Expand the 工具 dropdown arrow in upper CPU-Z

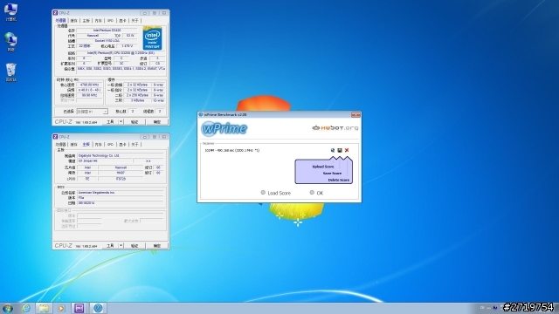[121, 122]
